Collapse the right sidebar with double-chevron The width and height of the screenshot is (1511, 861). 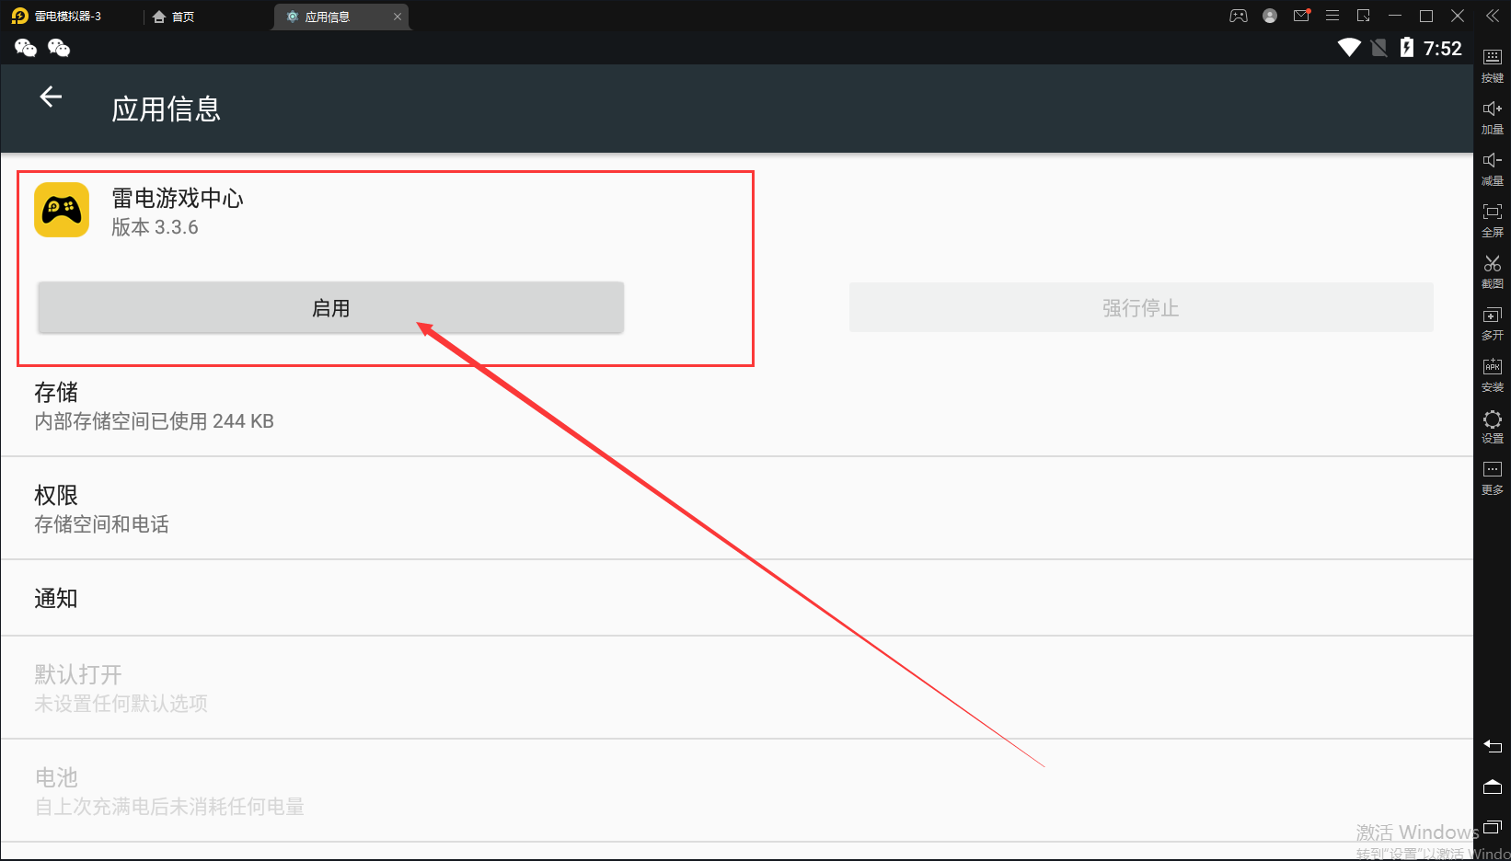coord(1492,16)
